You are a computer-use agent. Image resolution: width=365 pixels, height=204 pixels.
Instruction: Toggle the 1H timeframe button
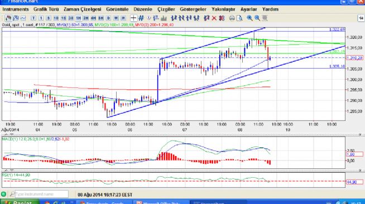(x=79, y=18)
